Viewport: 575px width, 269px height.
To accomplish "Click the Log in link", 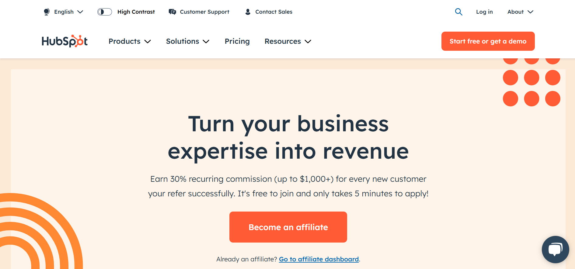I will (x=484, y=12).
